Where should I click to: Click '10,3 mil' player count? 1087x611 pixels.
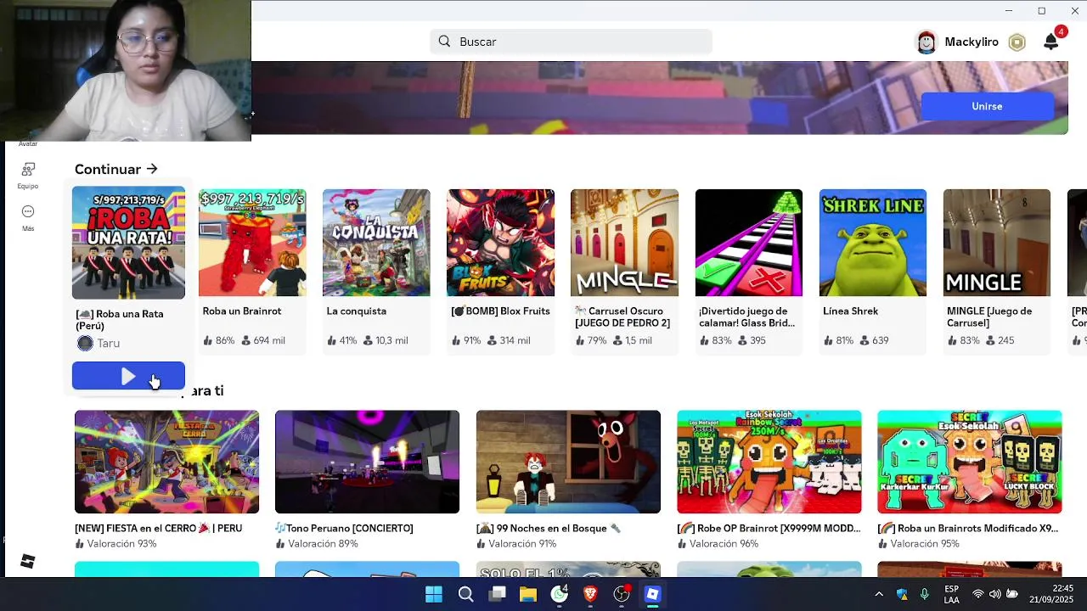391,340
